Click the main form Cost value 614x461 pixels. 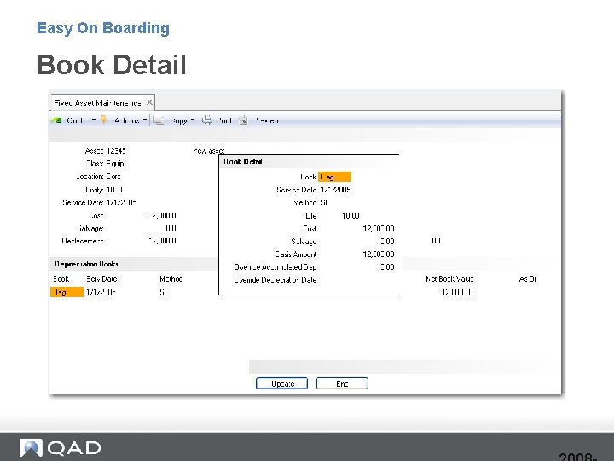pyautogui.click(x=162, y=216)
